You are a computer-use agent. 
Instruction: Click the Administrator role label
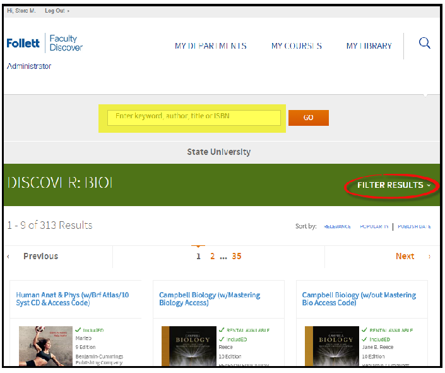(29, 66)
